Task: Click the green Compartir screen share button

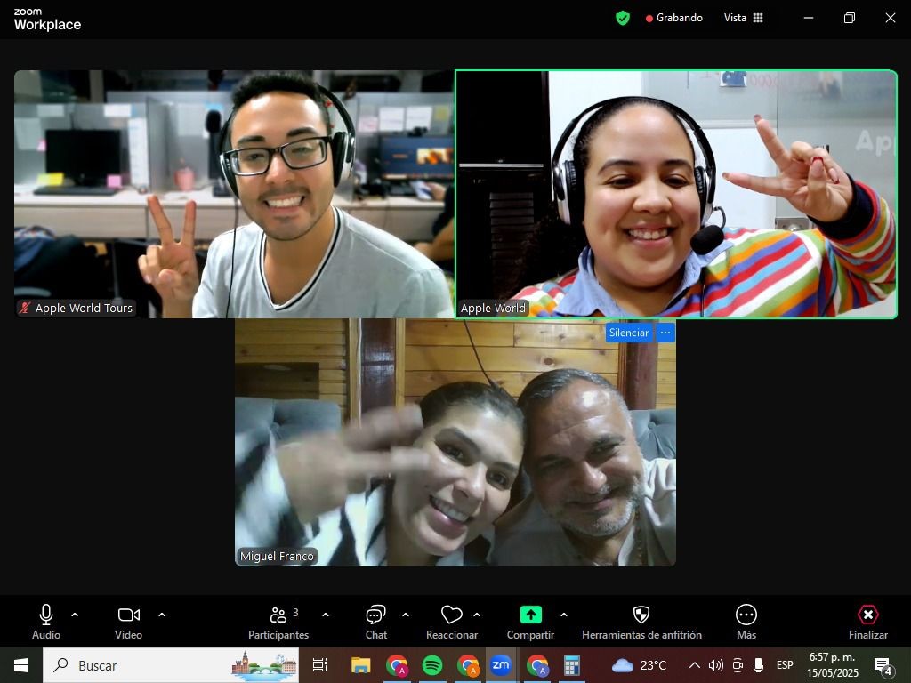Action: pyautogui.click(x=530, y=620)
